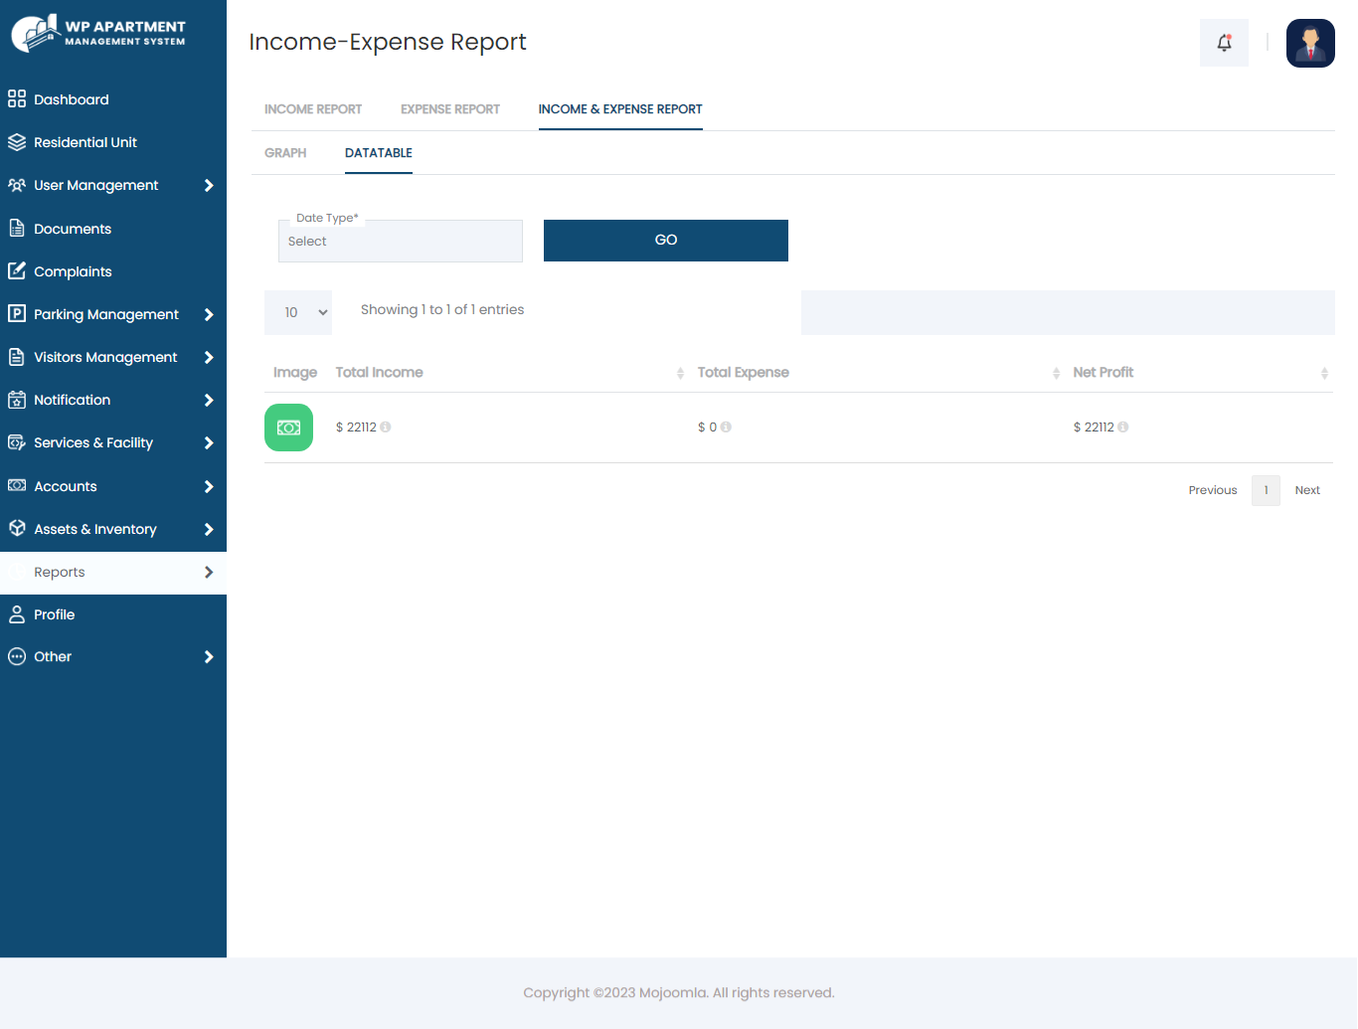This screenshot has width=1358, height=1029.
Task: Open Dashboard menu item
Action: pyautogui.click(x=113, y=99)
